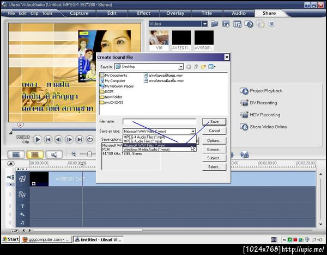Image resolution: width=327 pixels, height=255 pixels.
Task: Click the Options... button
Action: (x=214, y=141)
